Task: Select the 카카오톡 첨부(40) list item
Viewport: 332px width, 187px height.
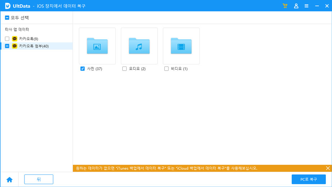Action: [x=36, y=46]
